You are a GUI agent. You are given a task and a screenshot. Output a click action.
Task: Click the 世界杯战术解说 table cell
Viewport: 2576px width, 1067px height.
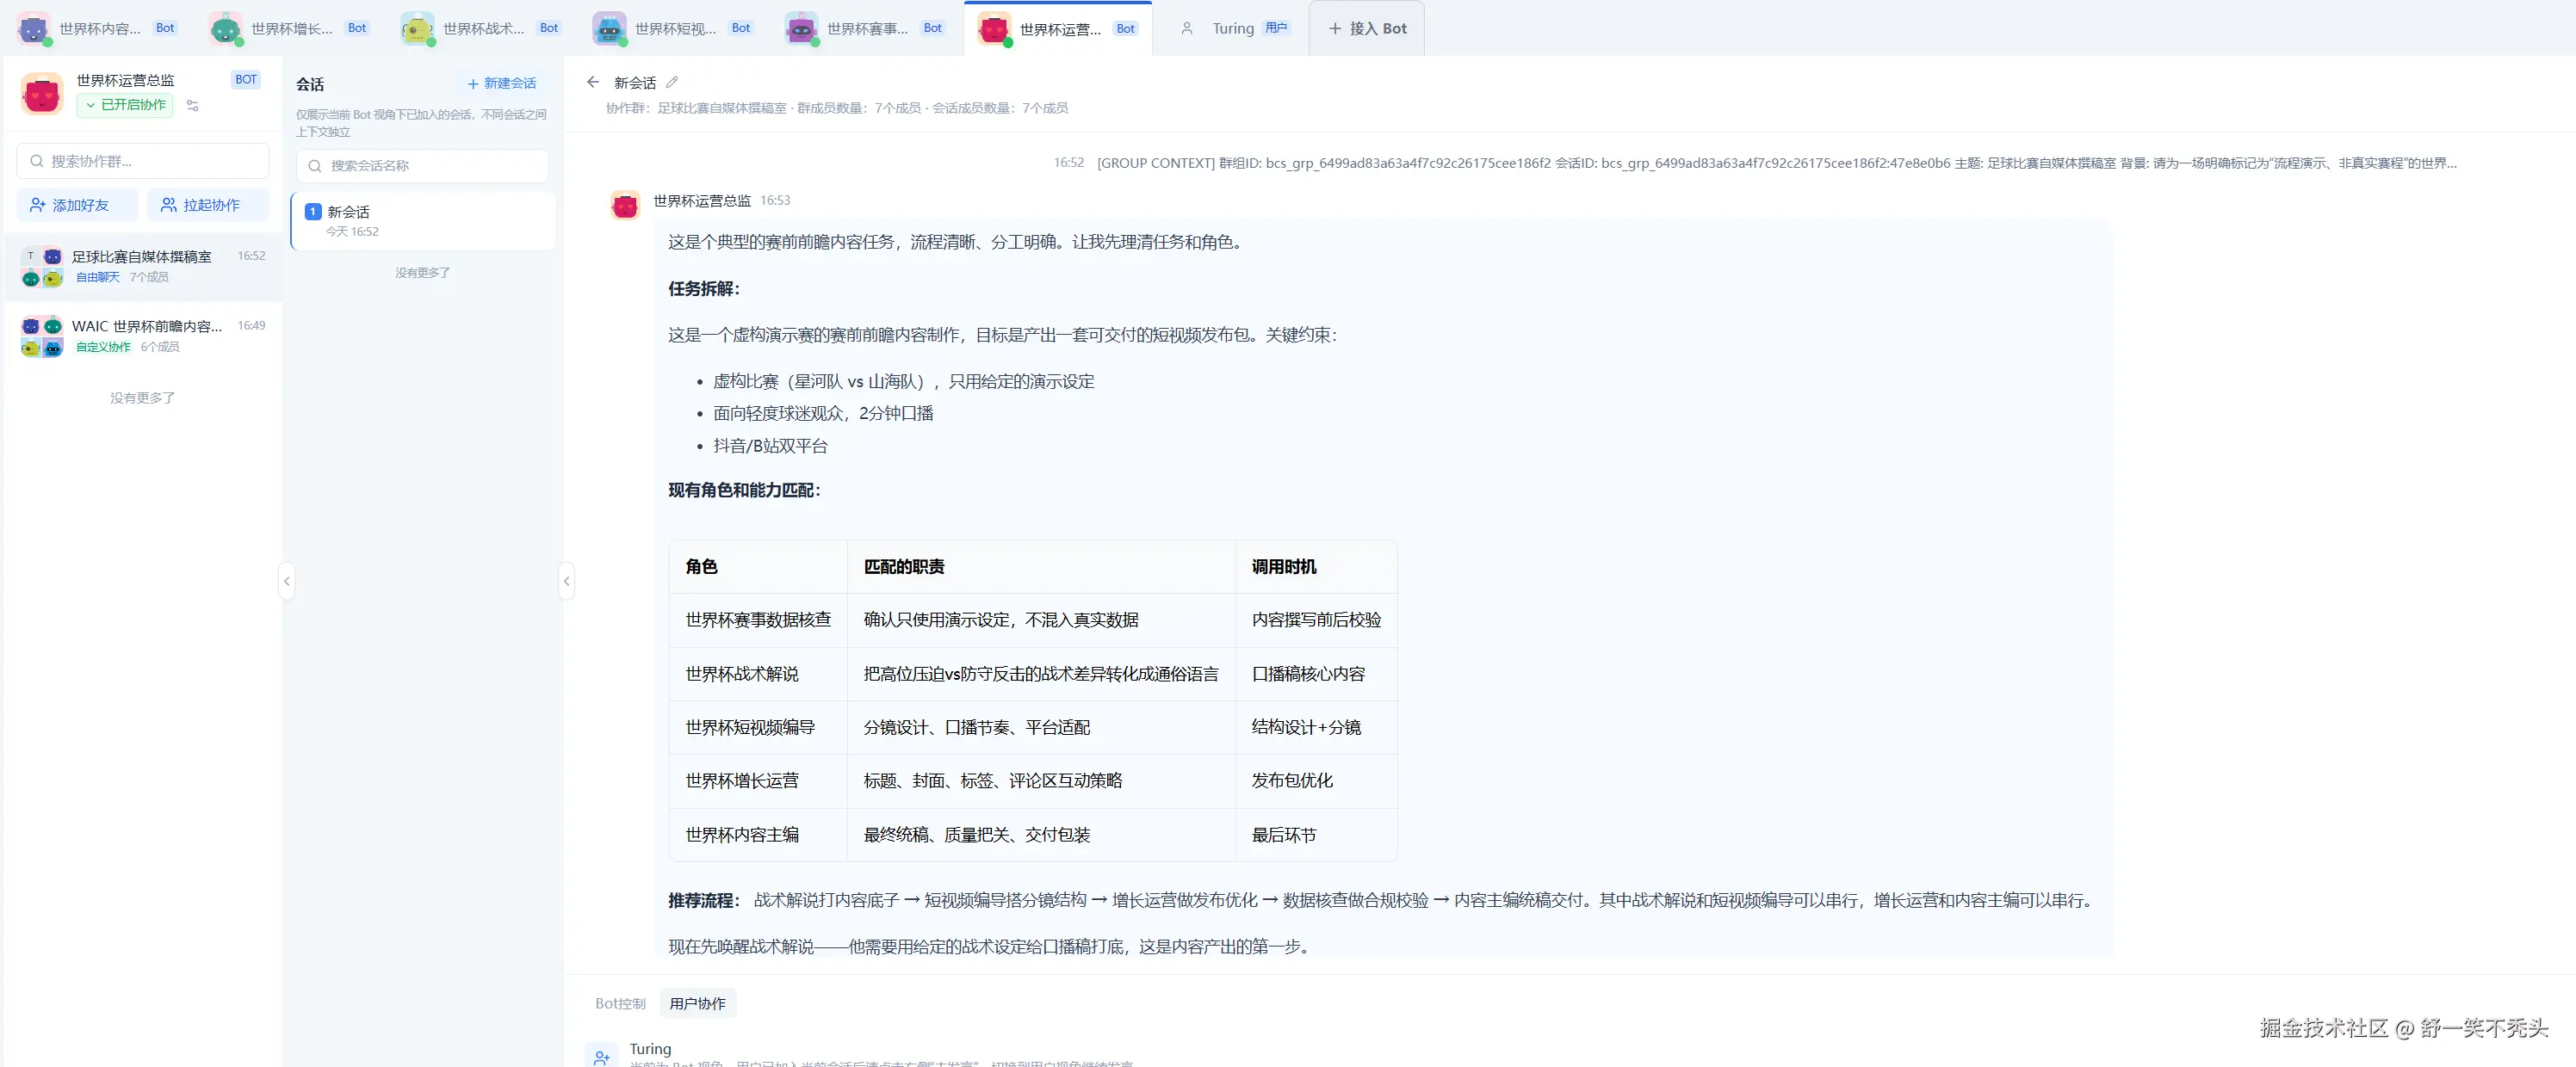758,674
